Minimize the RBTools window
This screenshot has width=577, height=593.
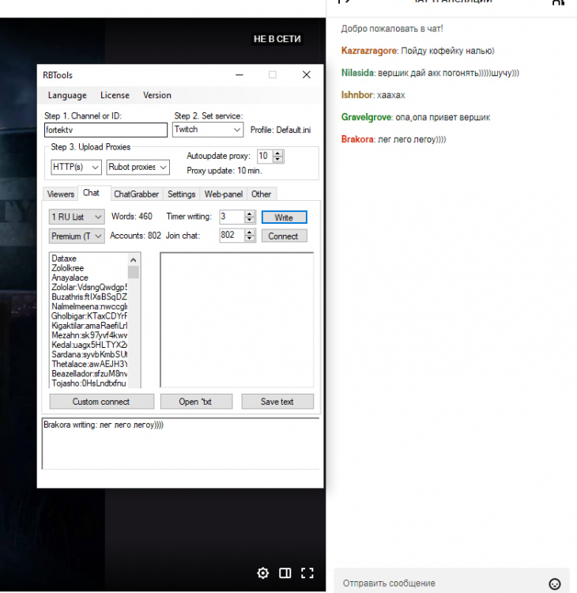click(238, 75)
